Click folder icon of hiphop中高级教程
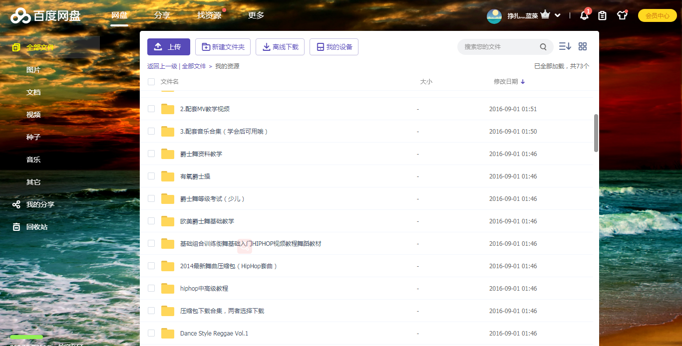The height and width of the screenshot is (346, 682). tap(168, 288)
